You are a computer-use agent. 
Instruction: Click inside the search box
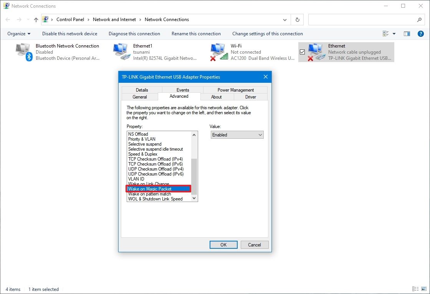(x=365, y=20)
